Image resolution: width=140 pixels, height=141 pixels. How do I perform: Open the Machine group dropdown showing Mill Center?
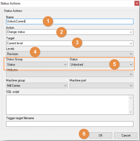[37, 85]
